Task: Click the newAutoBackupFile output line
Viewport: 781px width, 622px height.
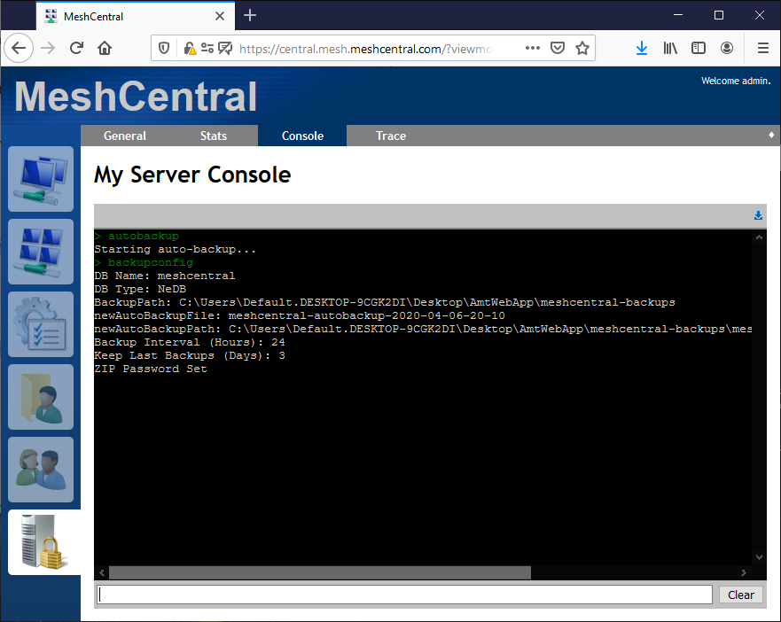Action: point(300,315)
